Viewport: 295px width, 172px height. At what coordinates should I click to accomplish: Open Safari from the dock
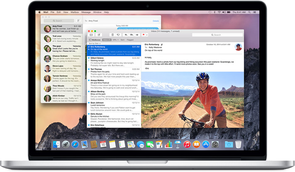[x=75, y=144]
